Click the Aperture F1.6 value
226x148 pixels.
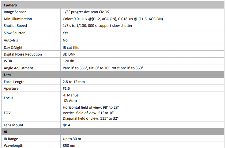66,88
